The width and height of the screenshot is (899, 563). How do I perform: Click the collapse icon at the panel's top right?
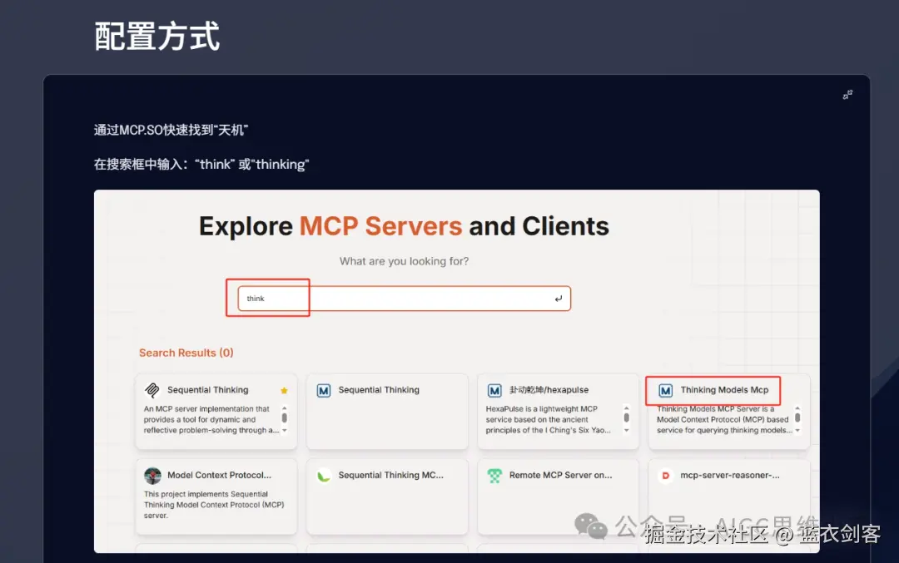point(847,95)
